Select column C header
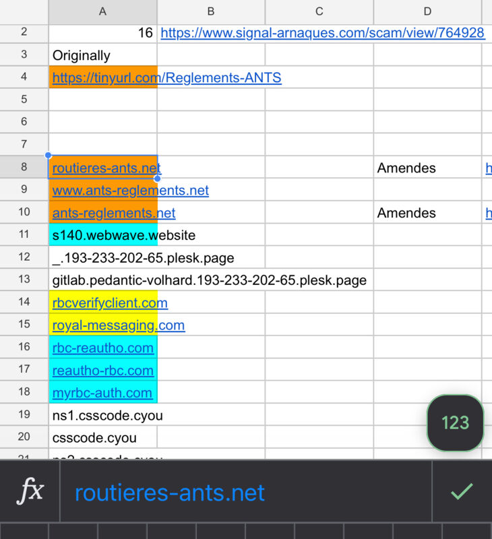 (319, 11)
